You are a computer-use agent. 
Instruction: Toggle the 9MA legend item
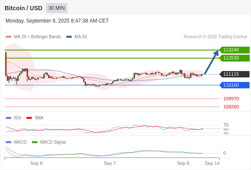35,118
